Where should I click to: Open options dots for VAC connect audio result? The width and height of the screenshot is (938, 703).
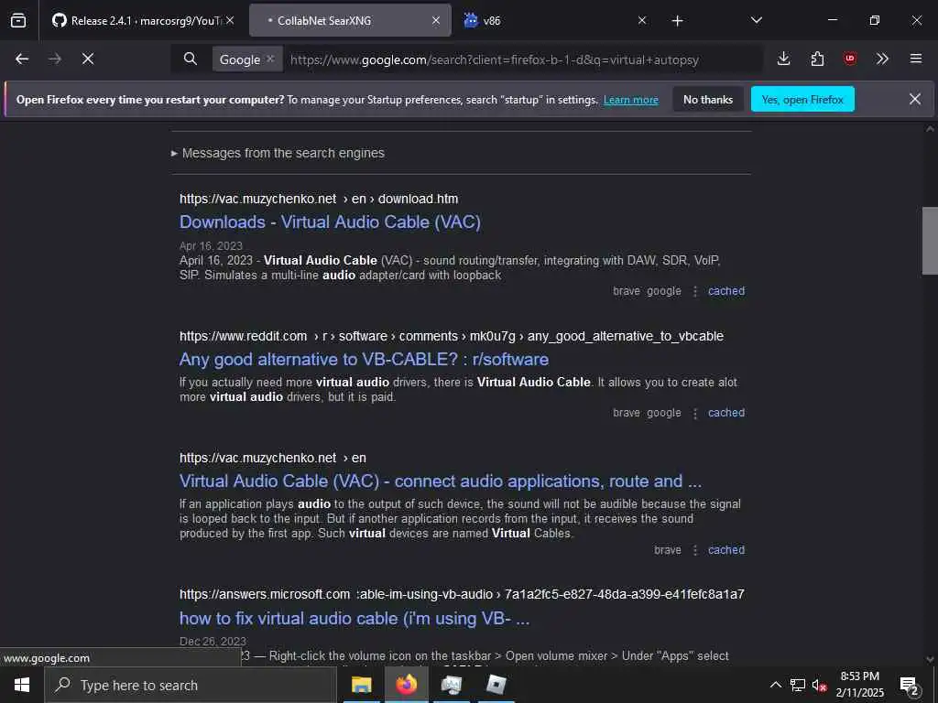tap(695, 550)
